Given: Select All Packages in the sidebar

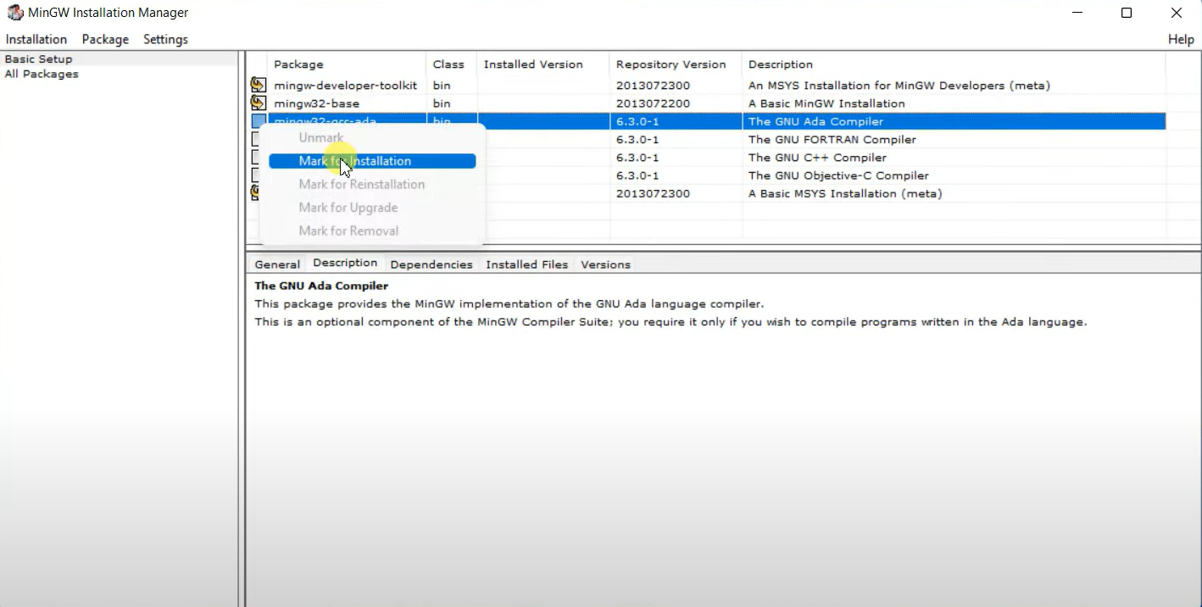Looking at the screenshot, I should pyautogui.click(x=41, y=74).
